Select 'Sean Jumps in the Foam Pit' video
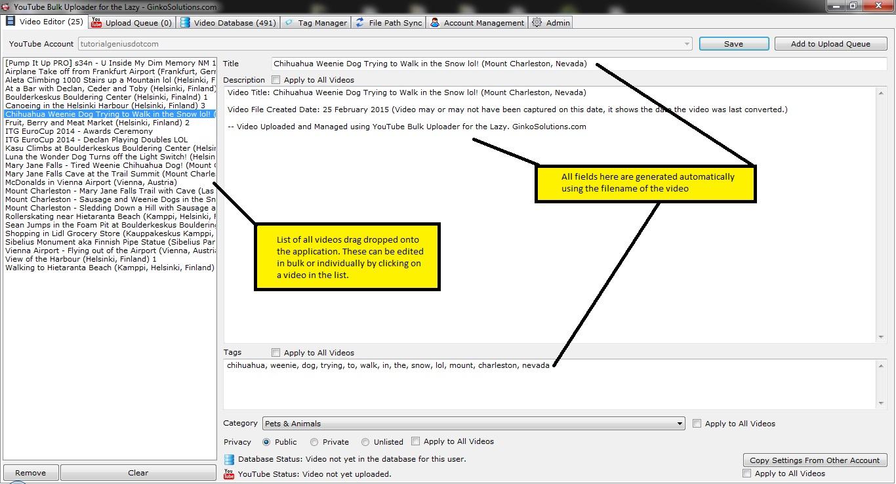The width and height of the screenshot is (896, 484). (110, 225)
